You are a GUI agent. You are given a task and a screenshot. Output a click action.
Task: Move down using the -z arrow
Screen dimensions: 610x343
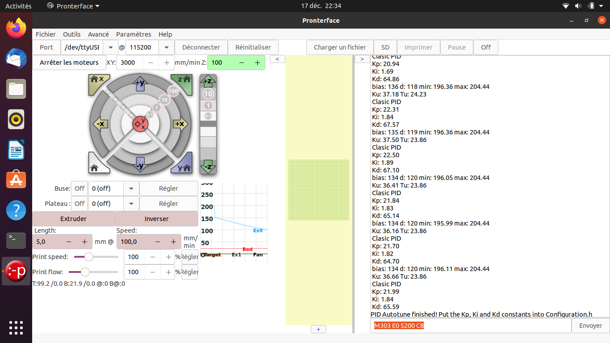point(208,167)
